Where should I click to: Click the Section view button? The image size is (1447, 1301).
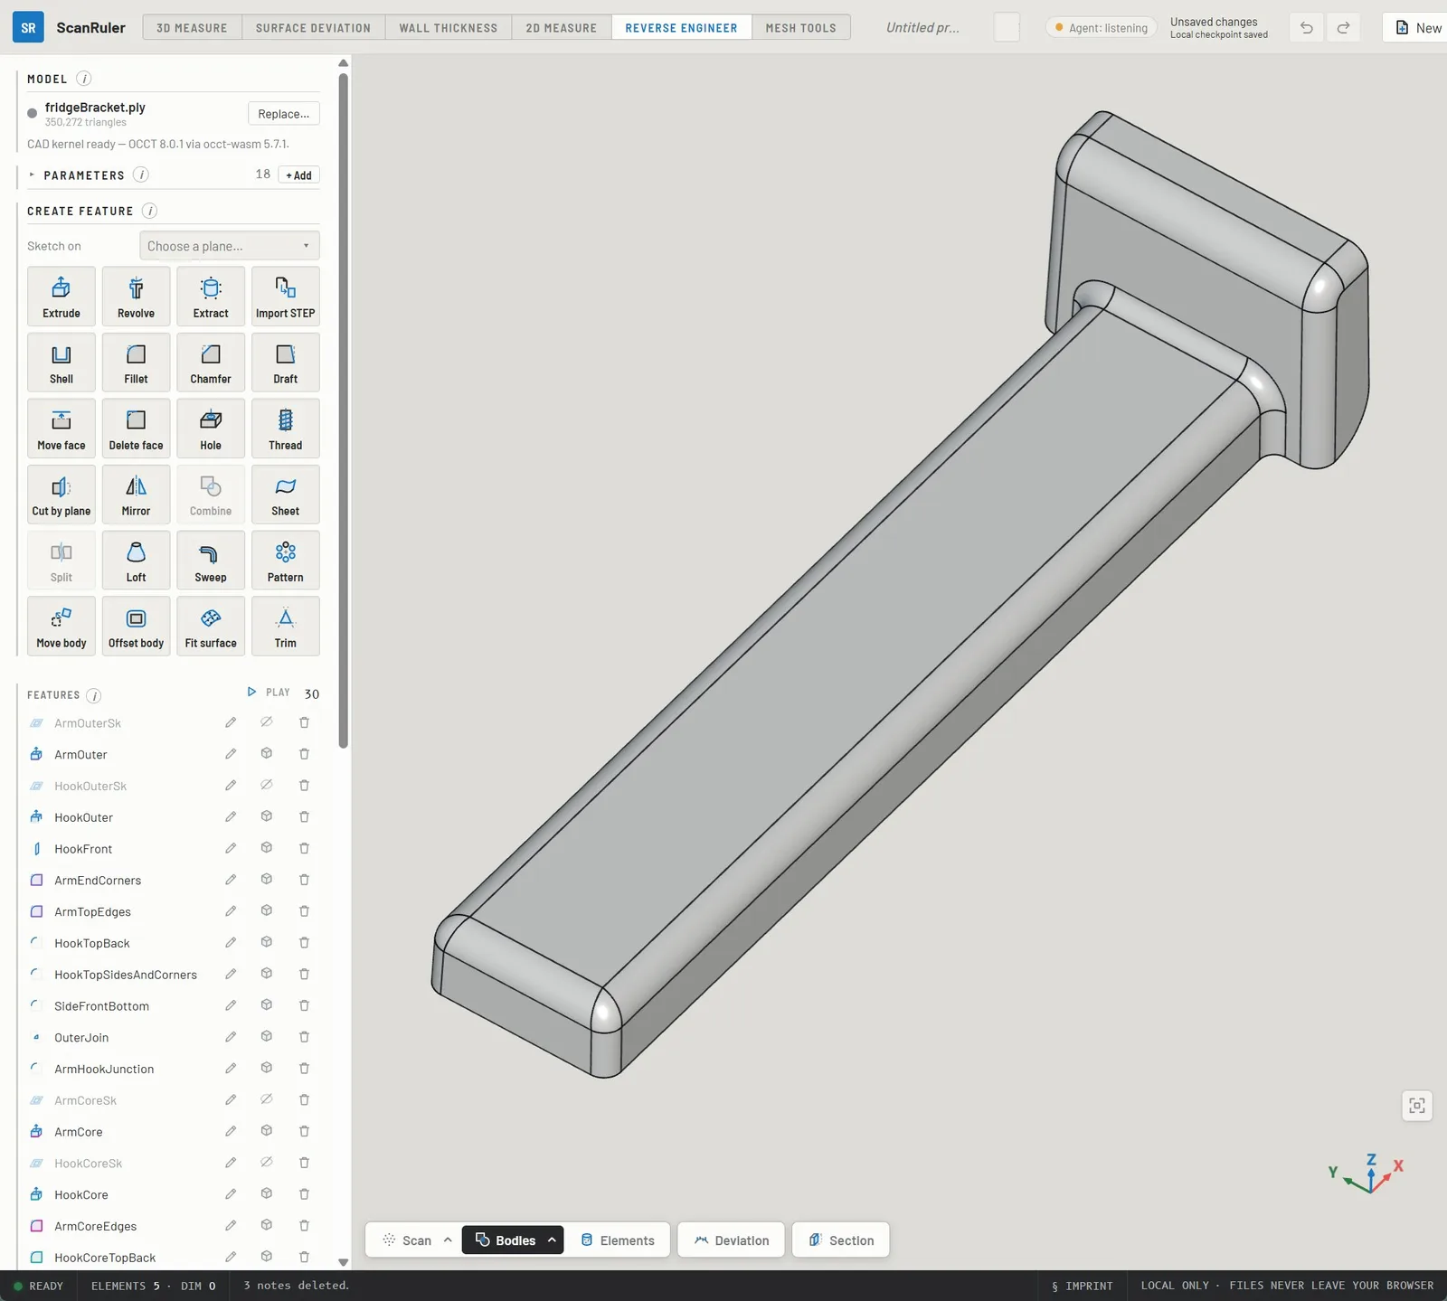click(x=841, y=1240)
